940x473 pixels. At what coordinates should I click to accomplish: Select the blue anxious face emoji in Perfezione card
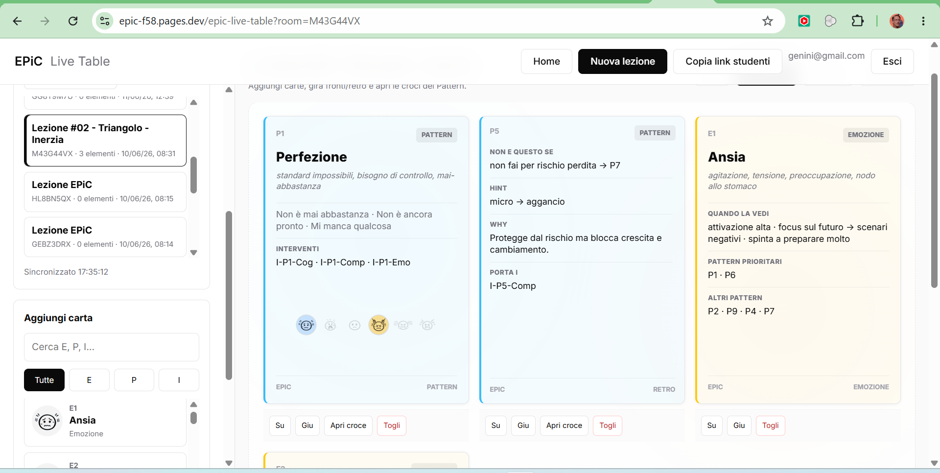tap(306, 325)
